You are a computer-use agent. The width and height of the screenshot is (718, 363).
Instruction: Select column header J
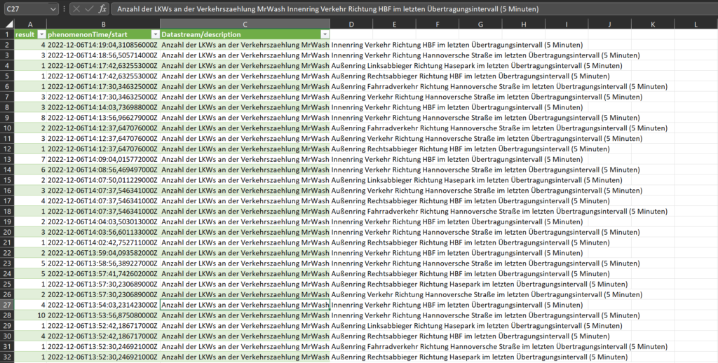tap(609, 25)
